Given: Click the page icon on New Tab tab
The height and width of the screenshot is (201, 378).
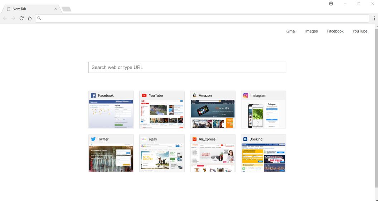Looking at the screenshot, I should coord(9,9).
